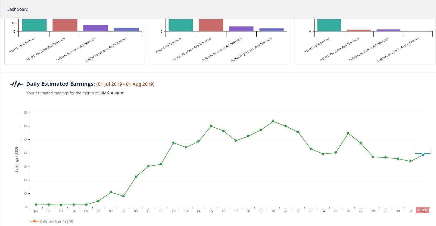
Task: Click the red highlighted 01/08 date label
Action: click(x=422, y=210)
